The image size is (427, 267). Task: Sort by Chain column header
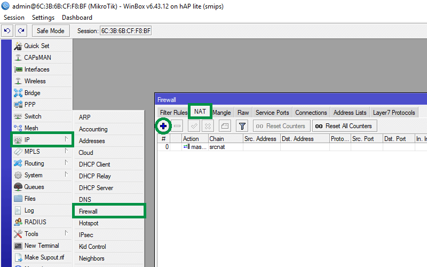(x=225, y=139)
